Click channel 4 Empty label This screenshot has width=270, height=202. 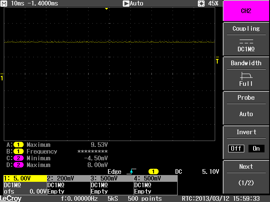click(x=143, y=191)
